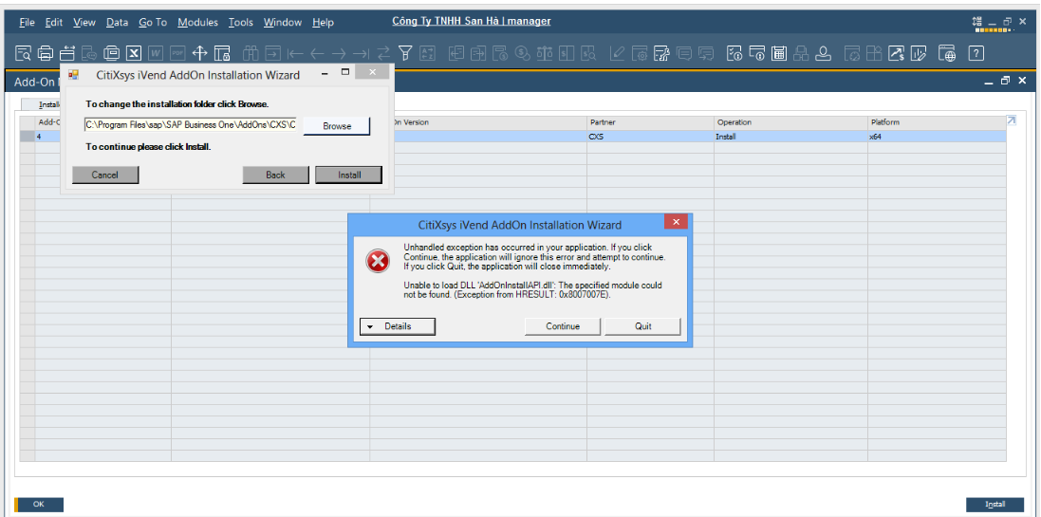Click the Refresh record arrows icon
1041x517 pixels.
coord(383,53)
